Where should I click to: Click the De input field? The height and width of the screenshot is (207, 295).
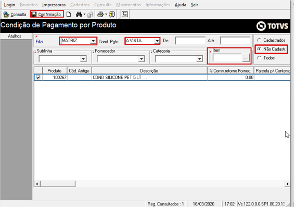(x=190, y=41)
